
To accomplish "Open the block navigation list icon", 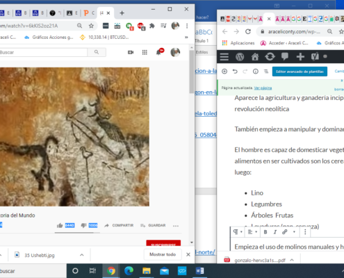I will tap(266, 72).
